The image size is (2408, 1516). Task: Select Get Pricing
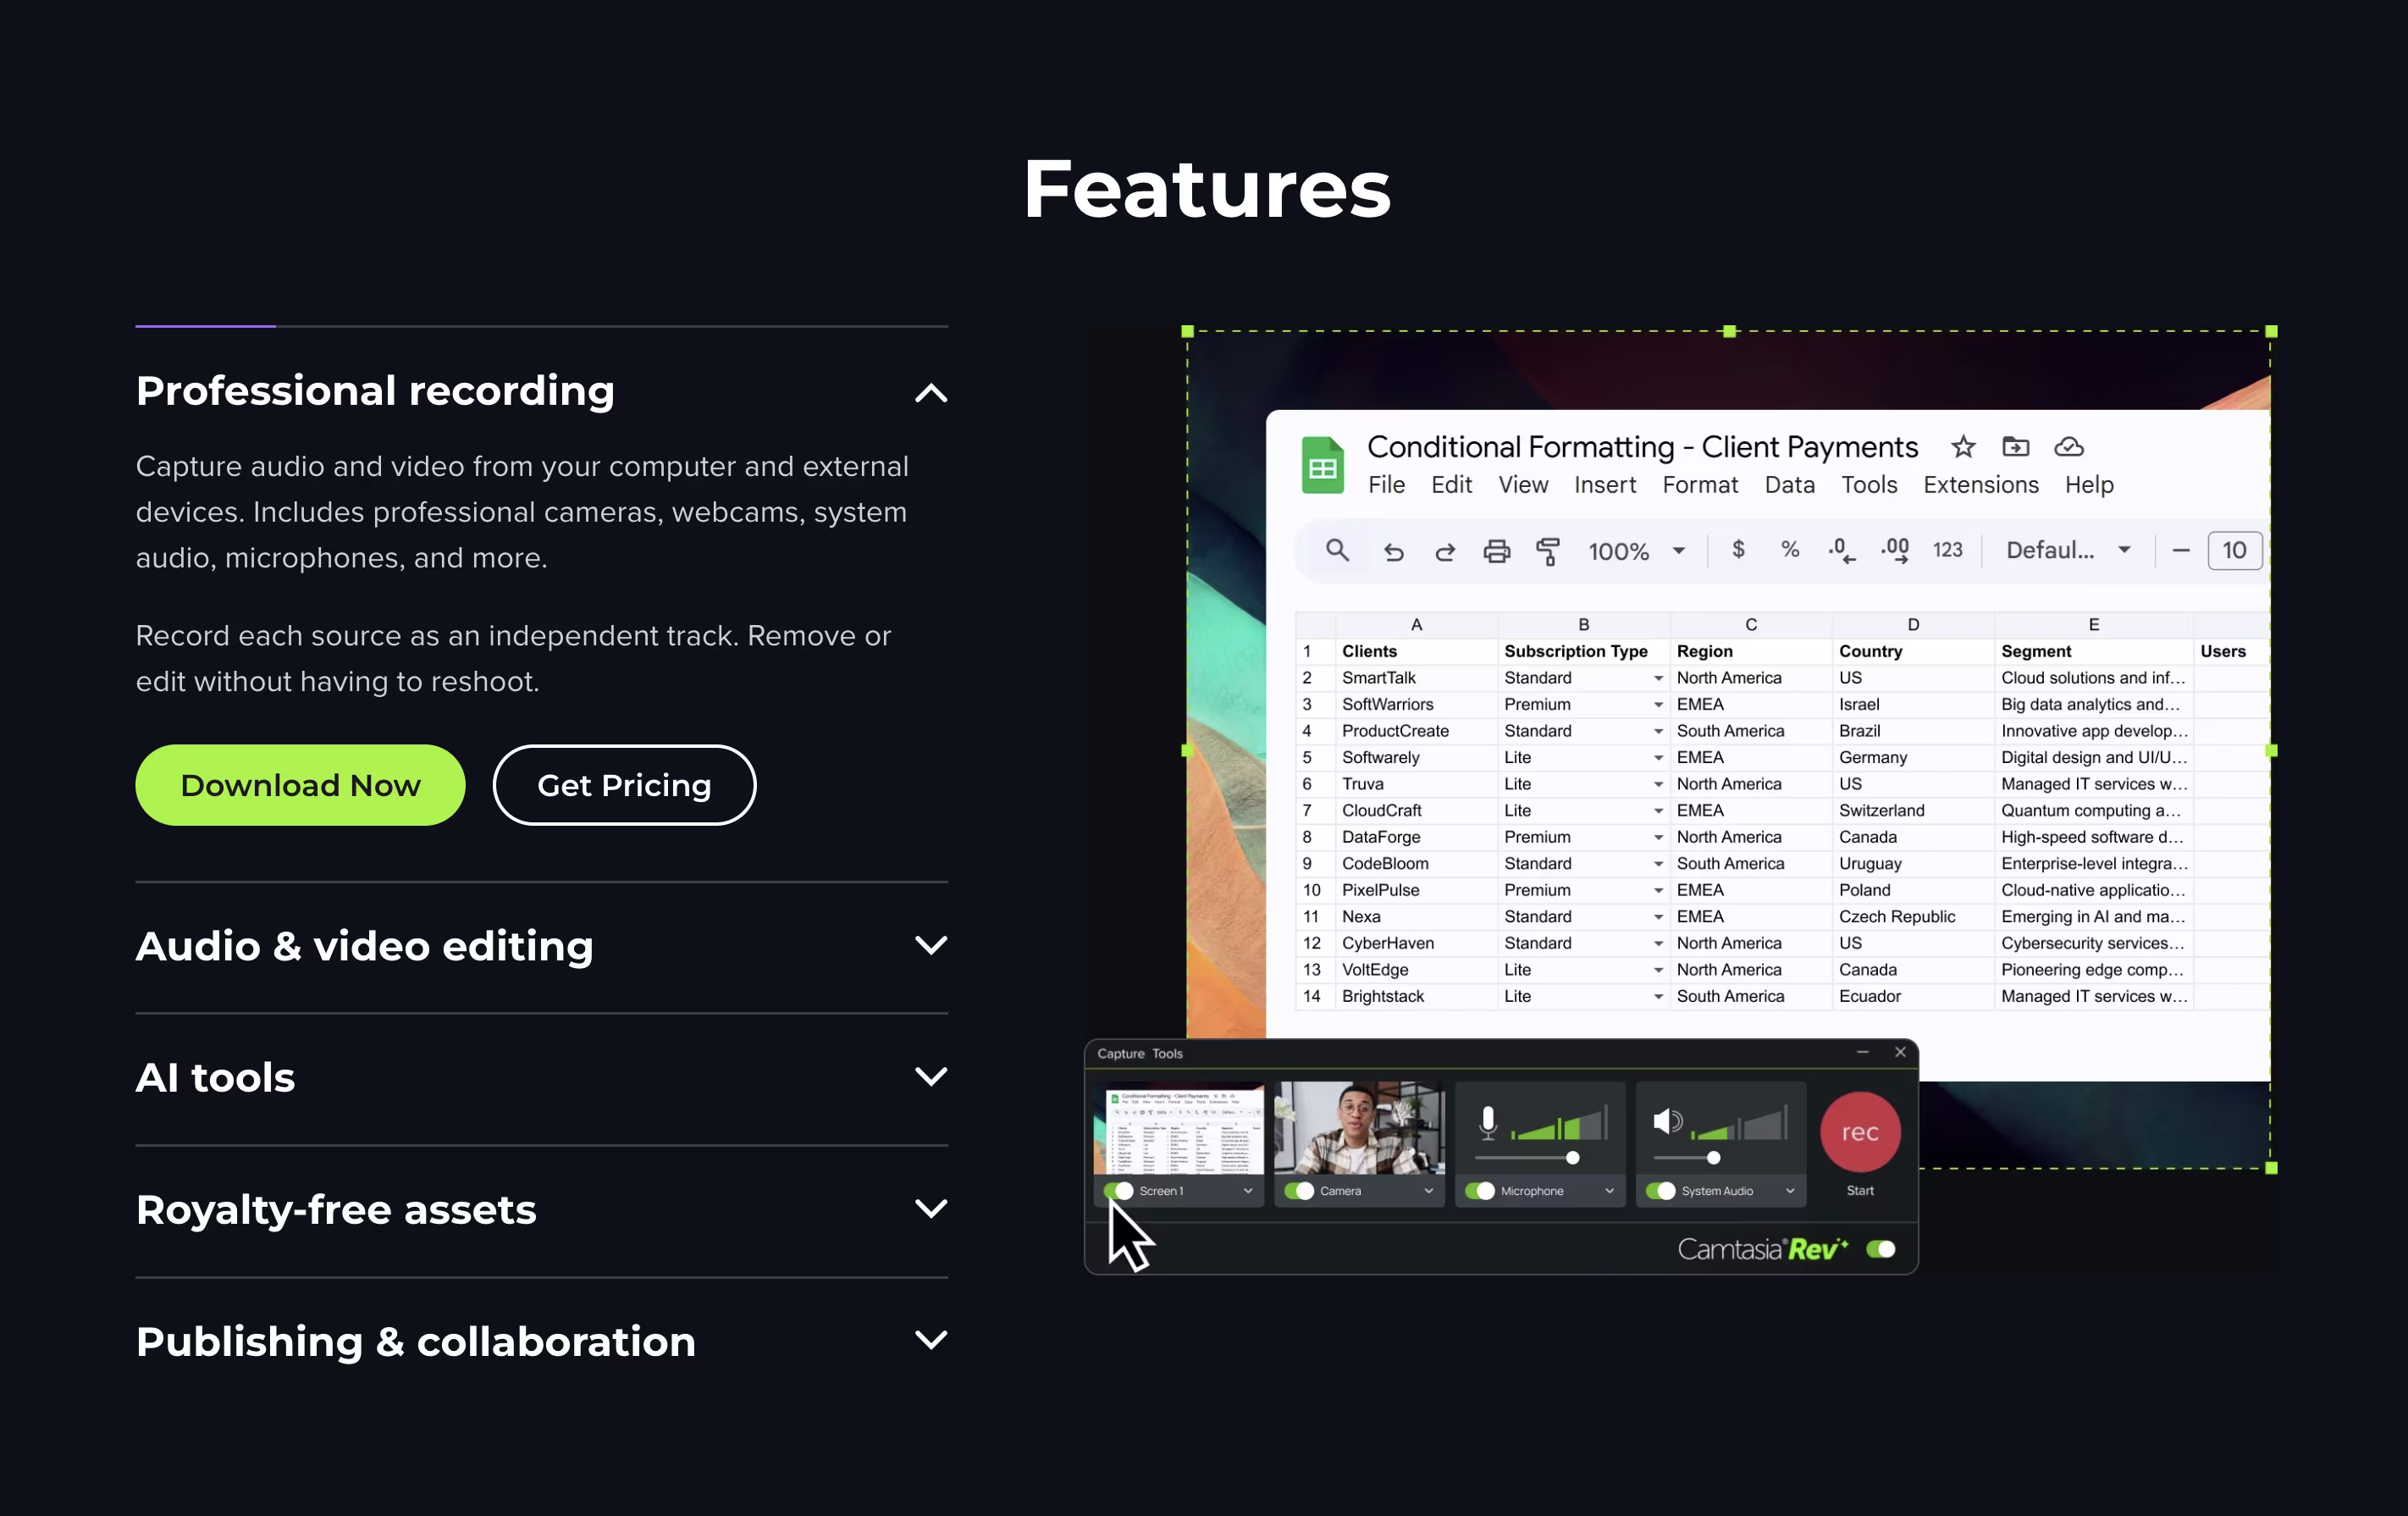pyautogui.click(x=623, y=785)
